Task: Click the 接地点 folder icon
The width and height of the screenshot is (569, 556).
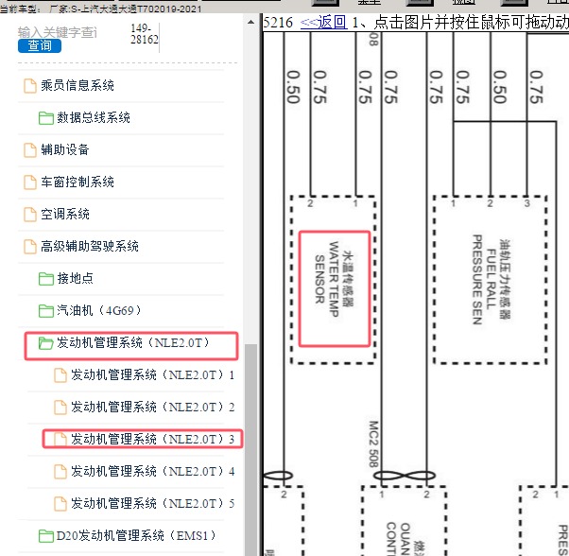Action: tap(46, 279)
